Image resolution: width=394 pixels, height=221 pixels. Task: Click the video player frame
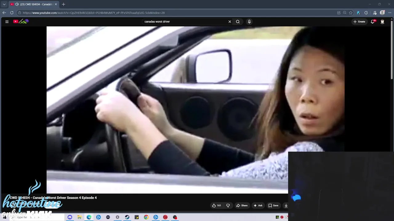[x=195, y=110]
